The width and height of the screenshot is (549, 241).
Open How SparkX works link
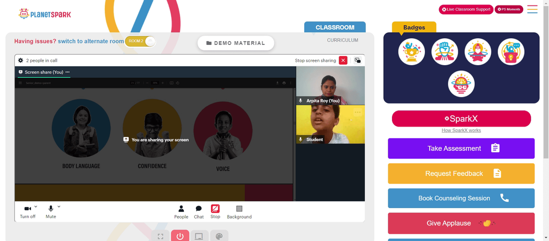461,130
